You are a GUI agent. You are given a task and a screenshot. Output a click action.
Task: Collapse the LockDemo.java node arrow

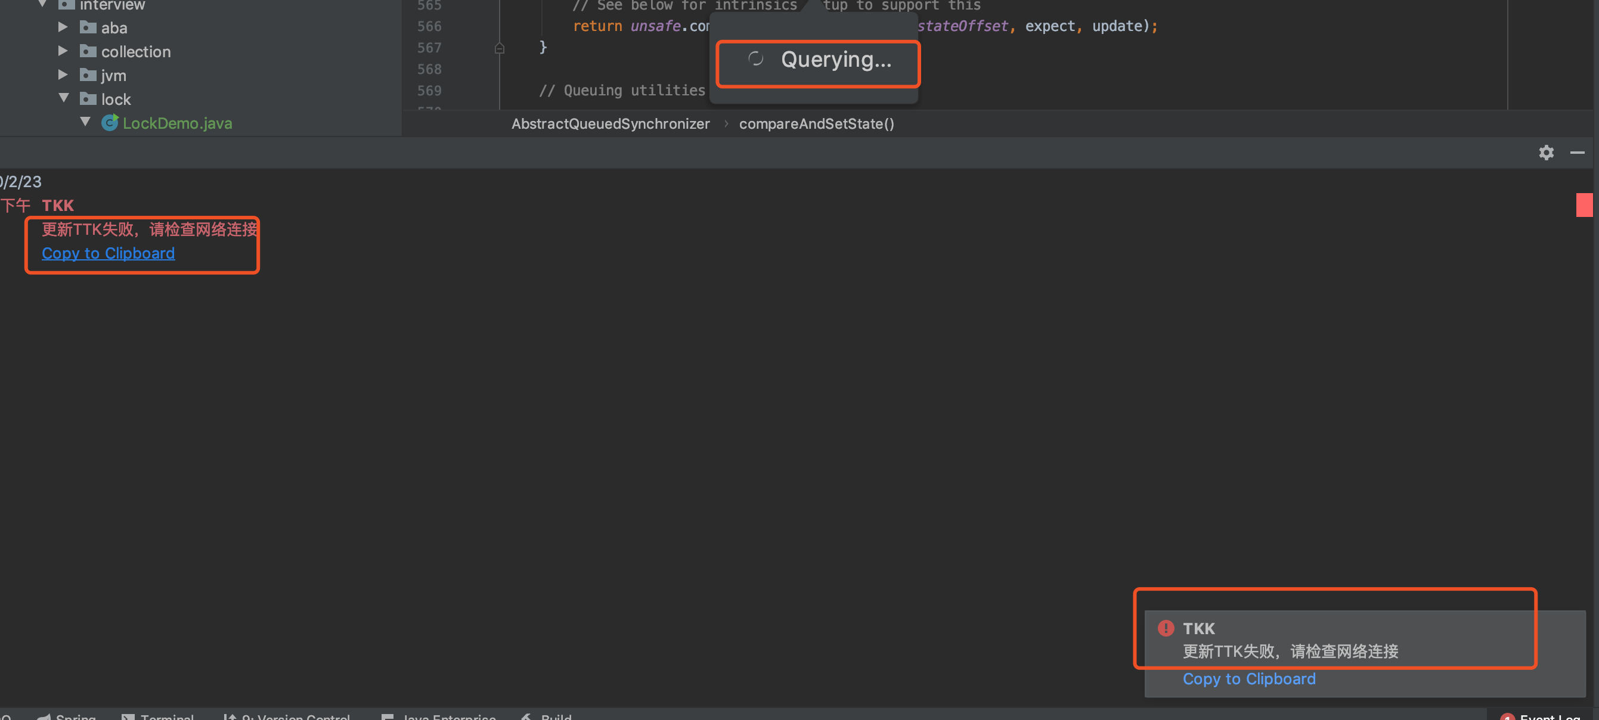coord(85,122)
